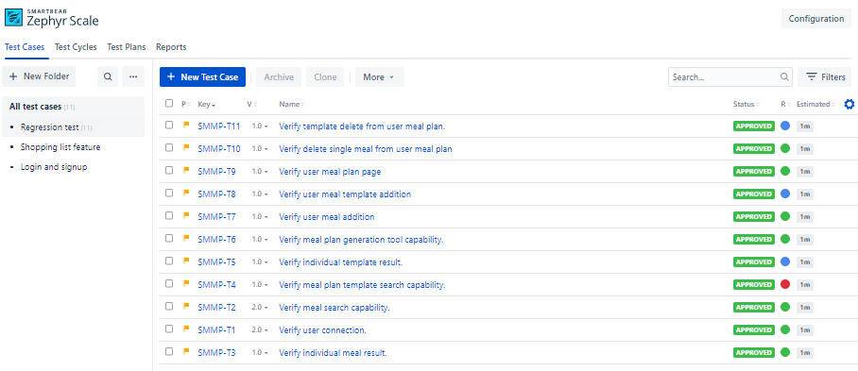Check the box for SMMP-T9
This screenshot has width=858, height=371.
169,171
